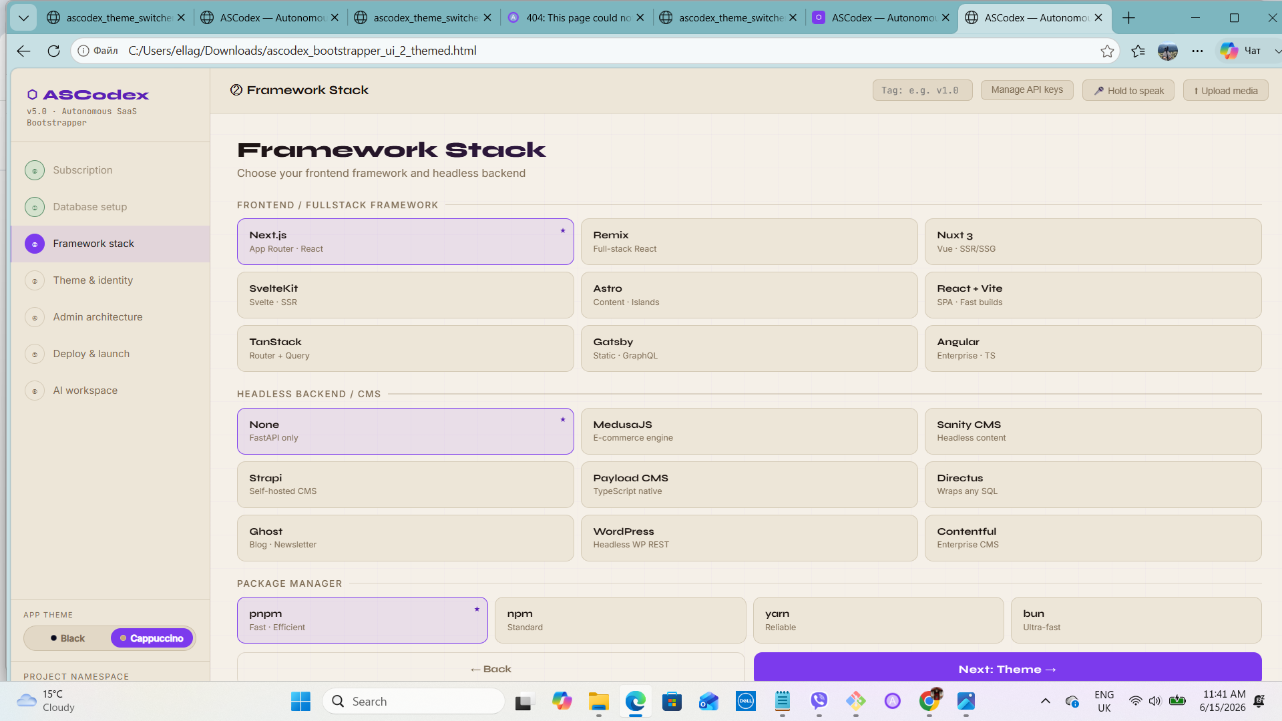Click the Admin architecture step circle icon
The width and height of the screenshot is (1282, 721).
tap(35, 317)
